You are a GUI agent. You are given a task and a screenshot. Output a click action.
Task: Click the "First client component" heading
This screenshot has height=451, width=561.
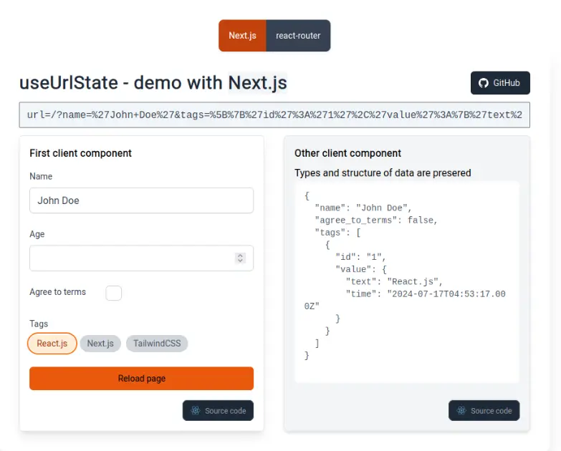pyautogui.click(x=80, y=153)
